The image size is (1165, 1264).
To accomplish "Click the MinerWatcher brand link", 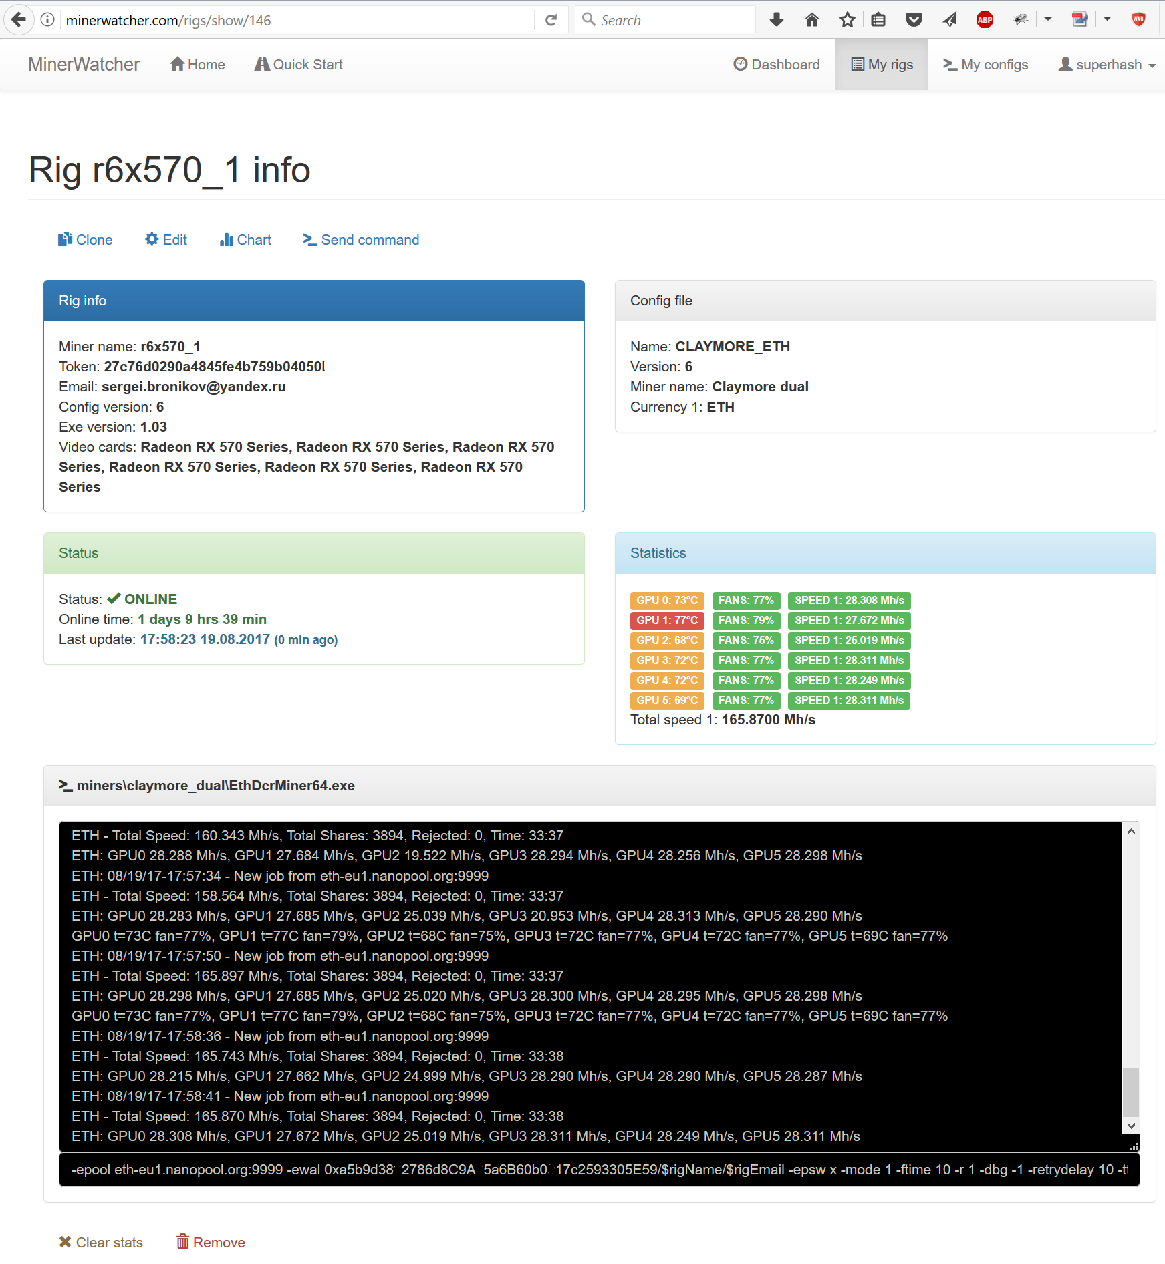I will (x=84, y=65).
